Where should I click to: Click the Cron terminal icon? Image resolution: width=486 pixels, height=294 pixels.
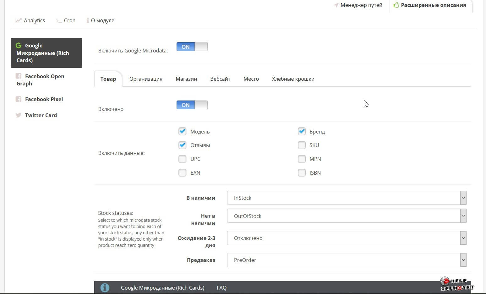[x=59, y=20]
